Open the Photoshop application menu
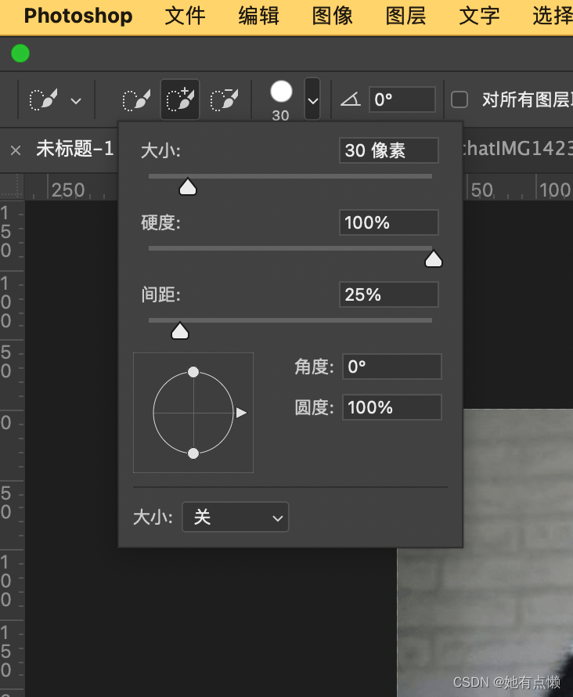 click(78, 16)
